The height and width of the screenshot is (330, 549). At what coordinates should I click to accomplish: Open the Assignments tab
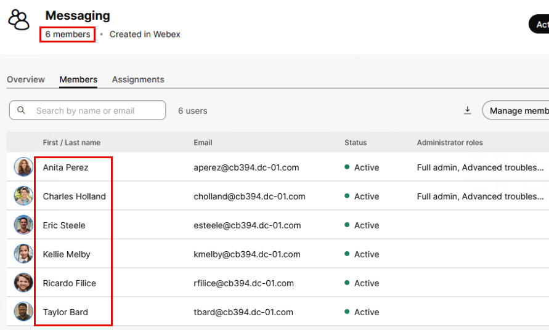pos(138,79)
